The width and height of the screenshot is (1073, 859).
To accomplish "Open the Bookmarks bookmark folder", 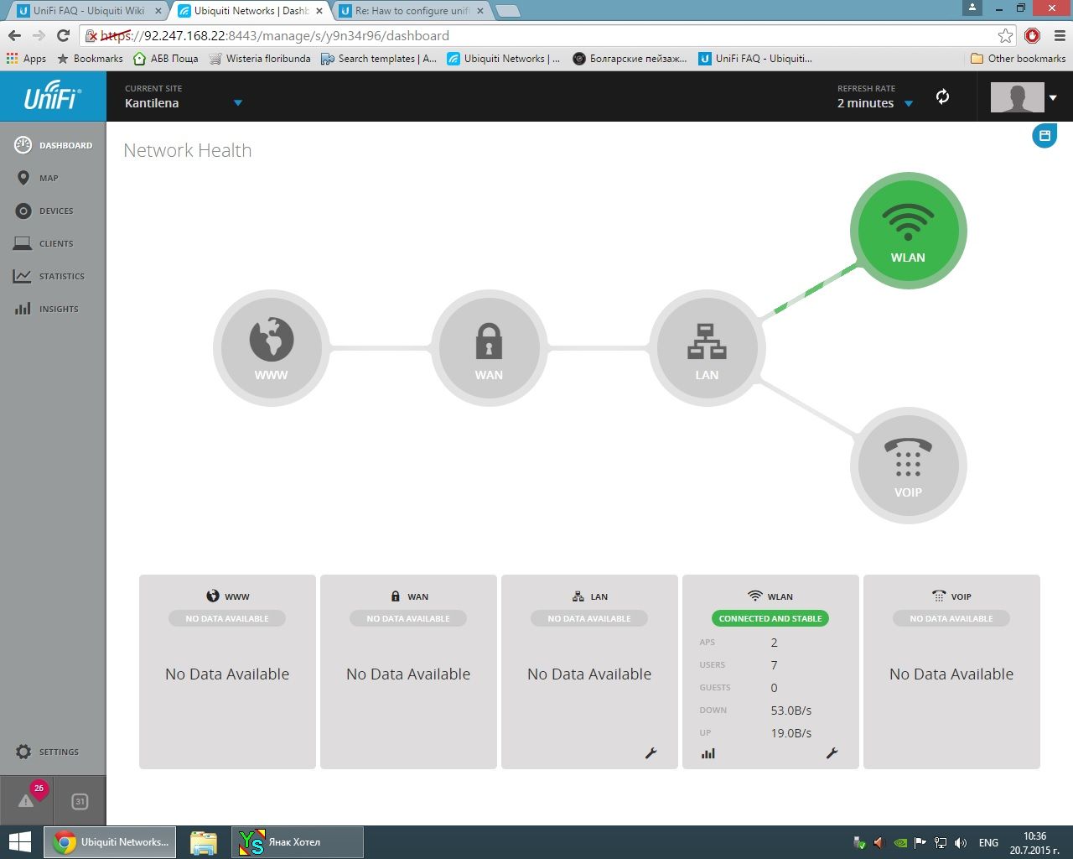I will [x=90, y=59].
